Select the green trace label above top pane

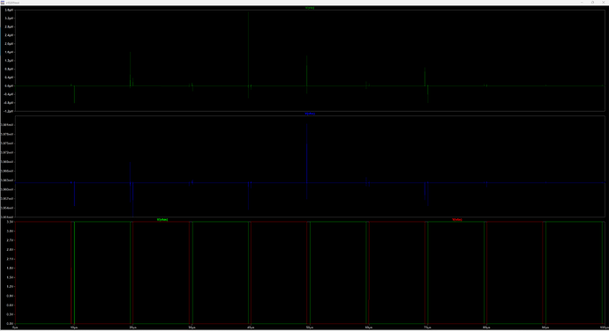point(310,8)
